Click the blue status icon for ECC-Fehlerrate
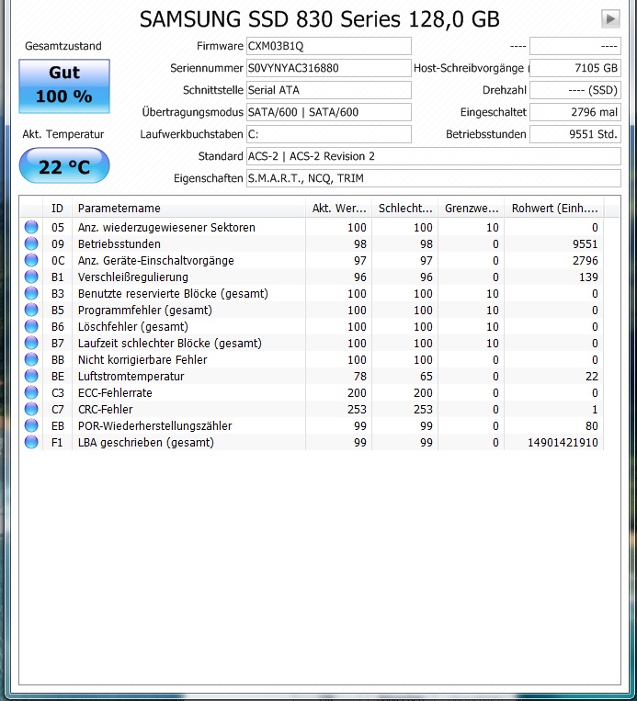This screenshot has width=637, height=701. [x=31, y=392]
